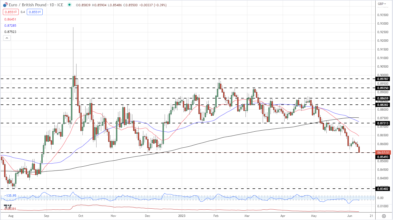Click the blue buy price 0.85514 button
The height and width of the screenshot is (220, 393).
pyautogui.click(x=35, y=12)
